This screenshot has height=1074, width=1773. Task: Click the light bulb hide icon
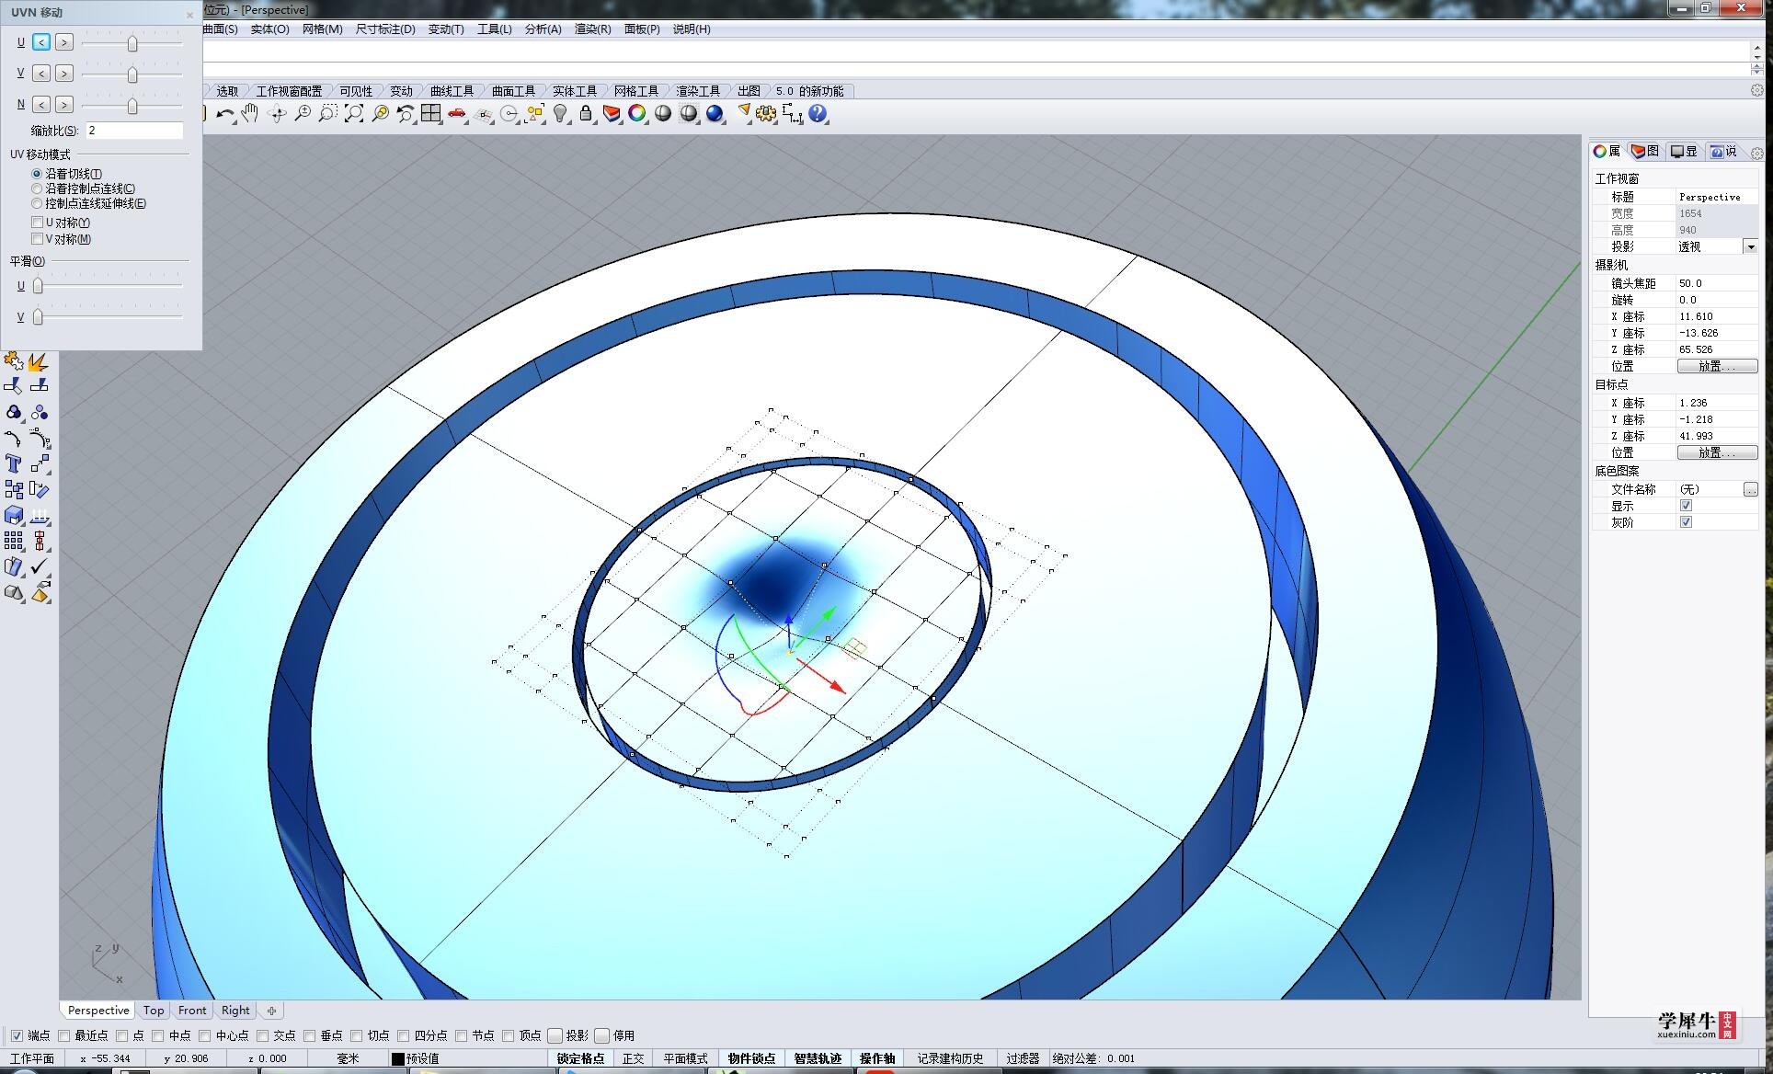[560, 114]
